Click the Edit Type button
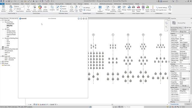192x108 pixels. (188, 28)
